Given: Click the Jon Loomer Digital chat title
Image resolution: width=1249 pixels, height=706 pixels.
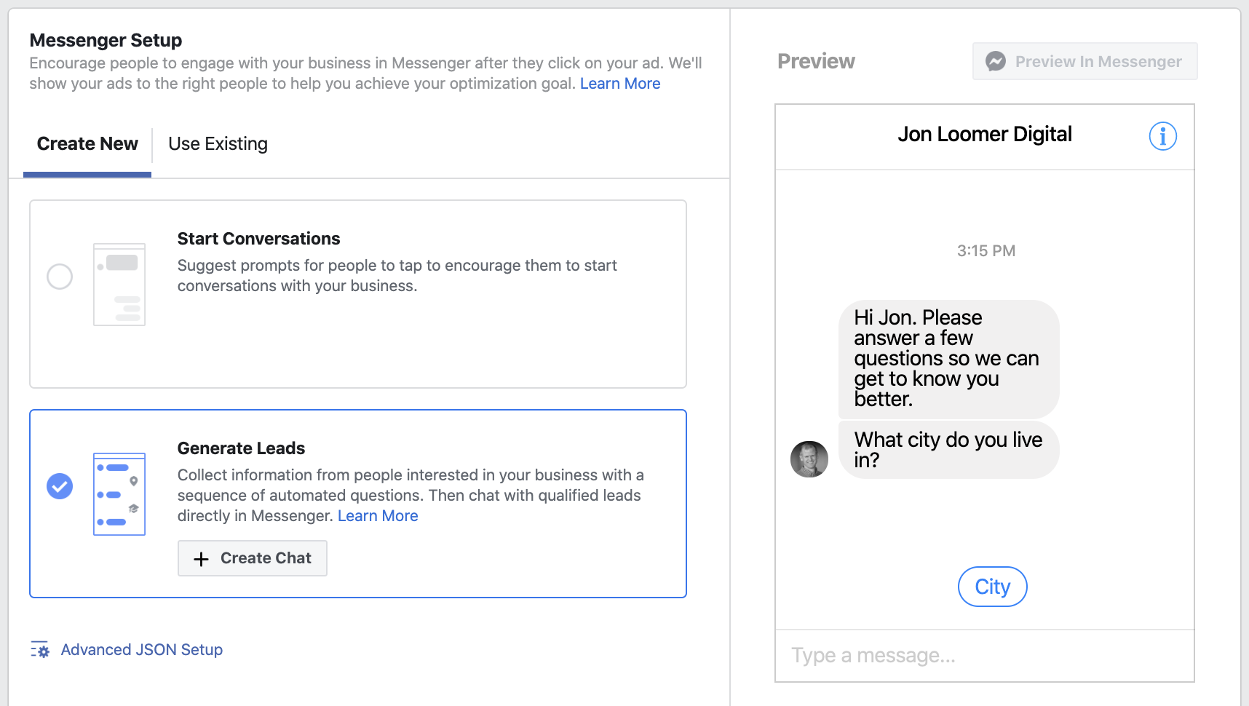Looking at the screenshot, I should tap(984, 135).
